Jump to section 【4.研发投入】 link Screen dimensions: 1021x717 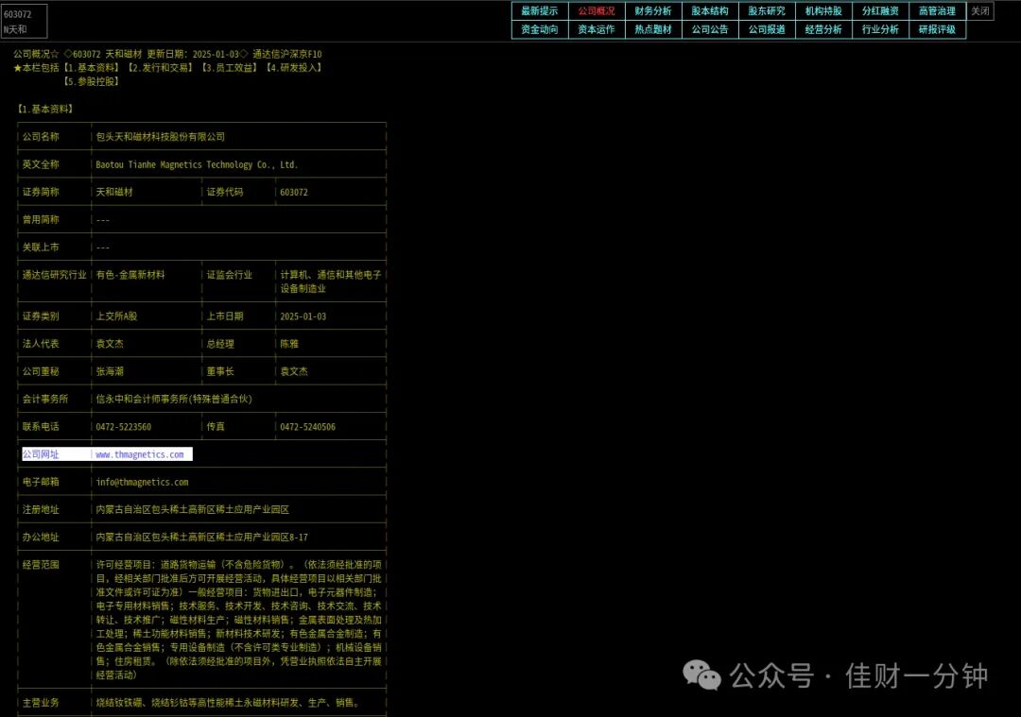pos(294,68)
